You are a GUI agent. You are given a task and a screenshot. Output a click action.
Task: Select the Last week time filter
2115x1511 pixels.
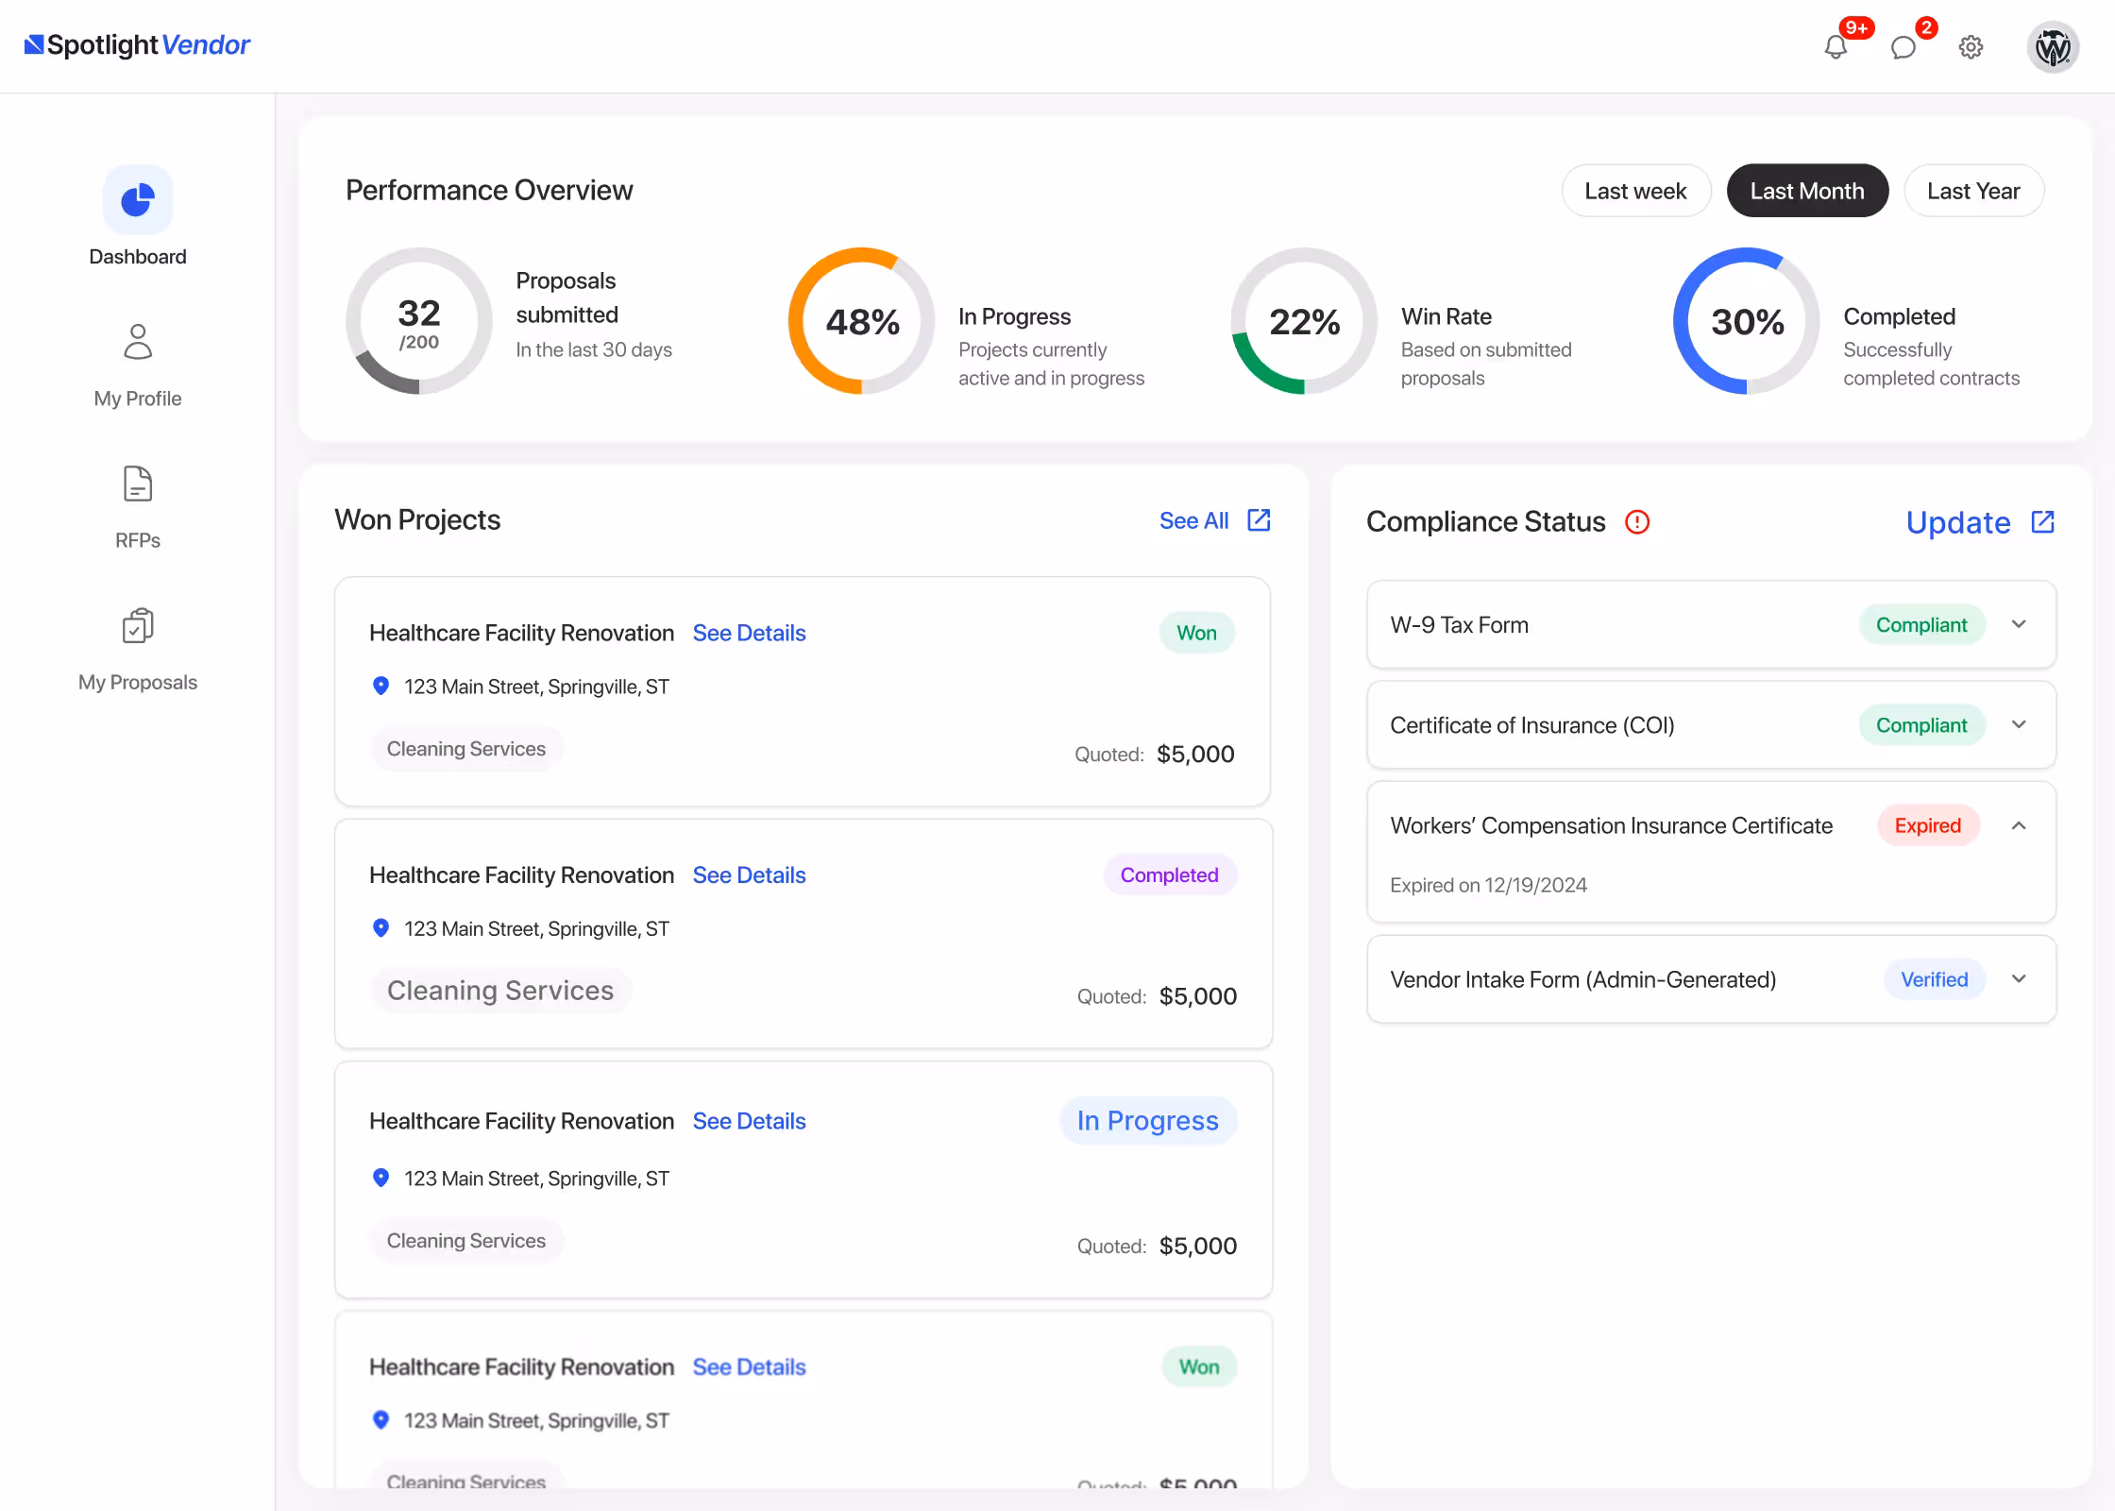click(x=1635, y=191)
